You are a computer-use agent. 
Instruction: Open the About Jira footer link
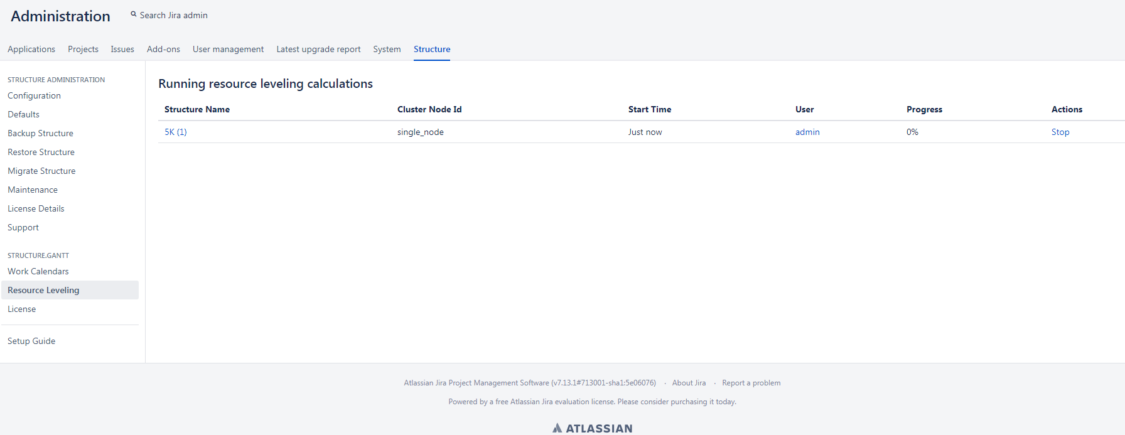pos(689,383)
